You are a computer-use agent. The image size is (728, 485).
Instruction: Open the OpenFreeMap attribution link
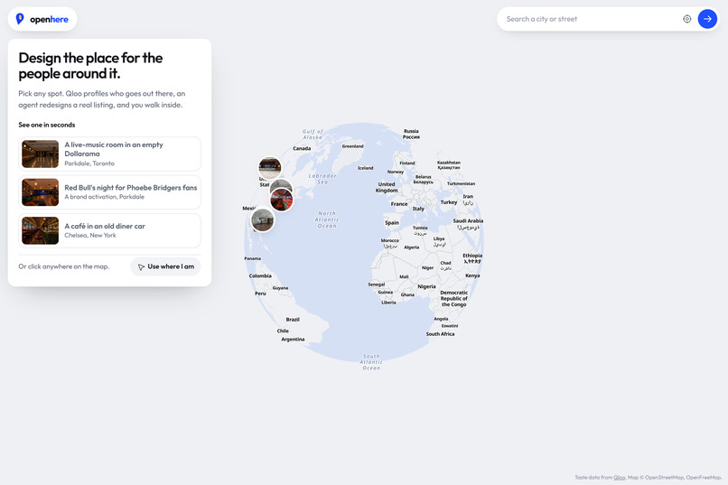click(x=704, y=477)
